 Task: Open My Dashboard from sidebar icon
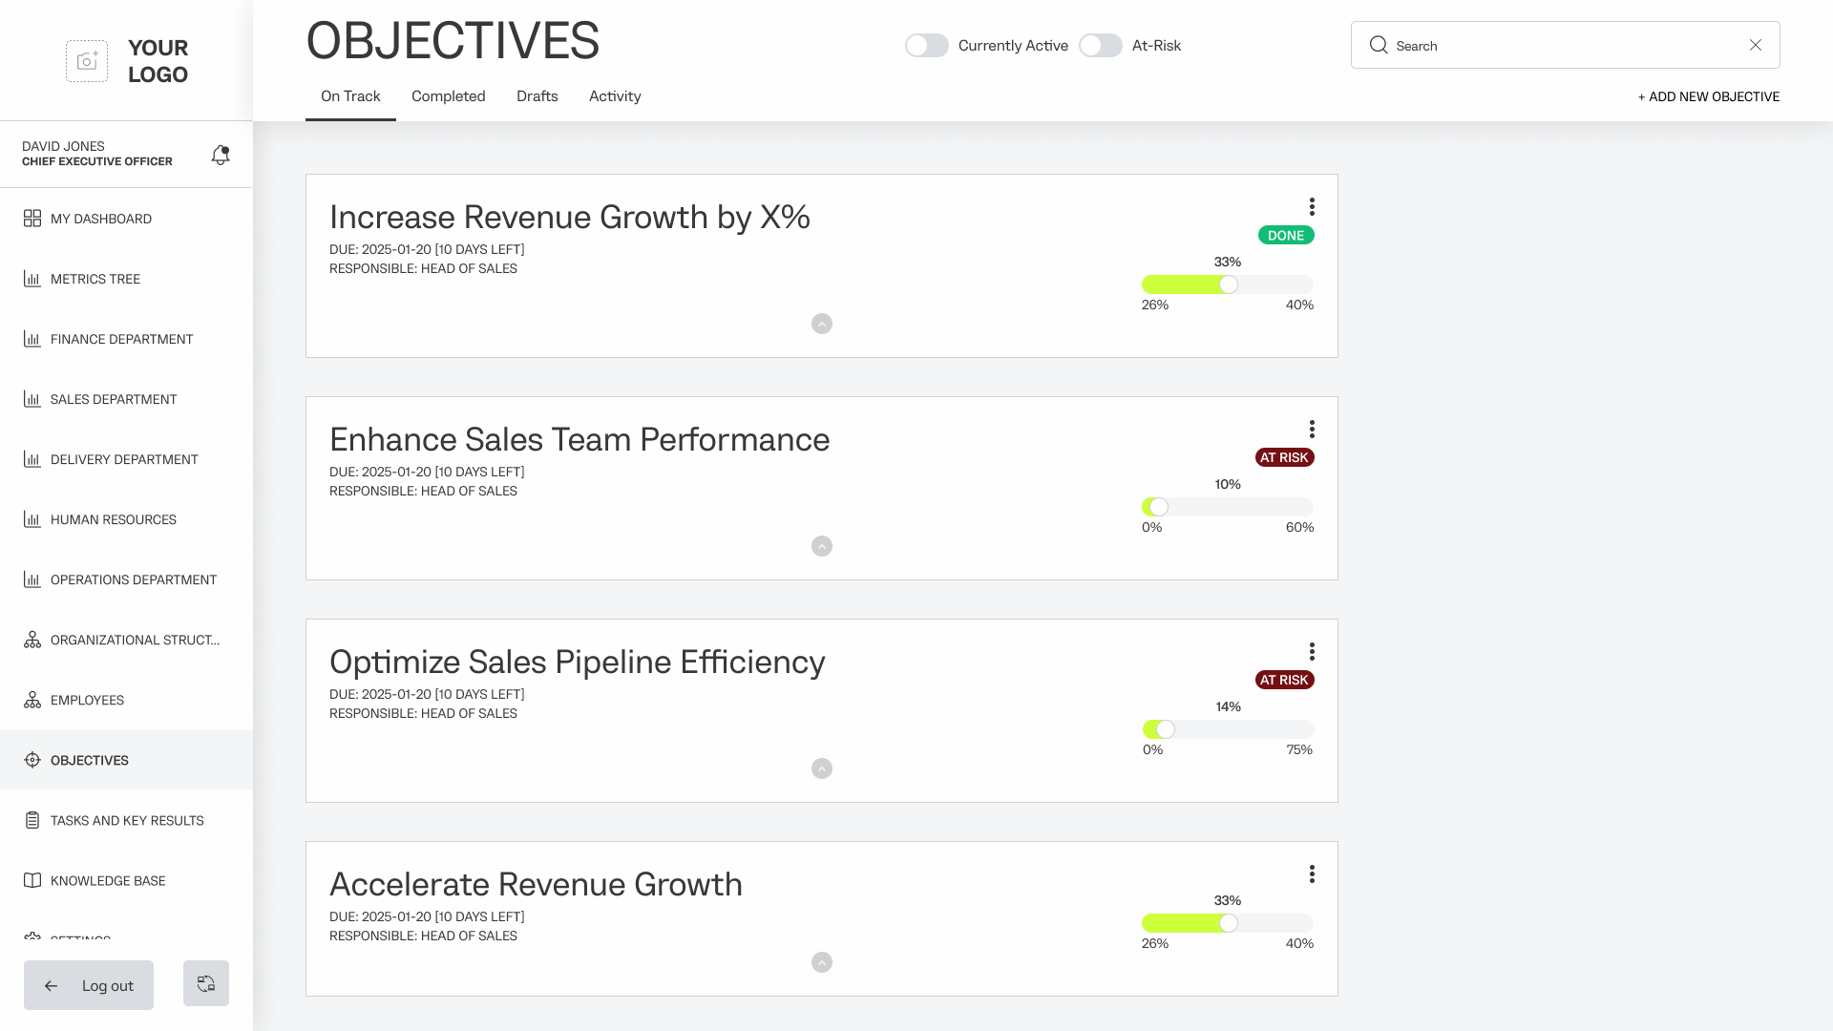coord(32,219)
